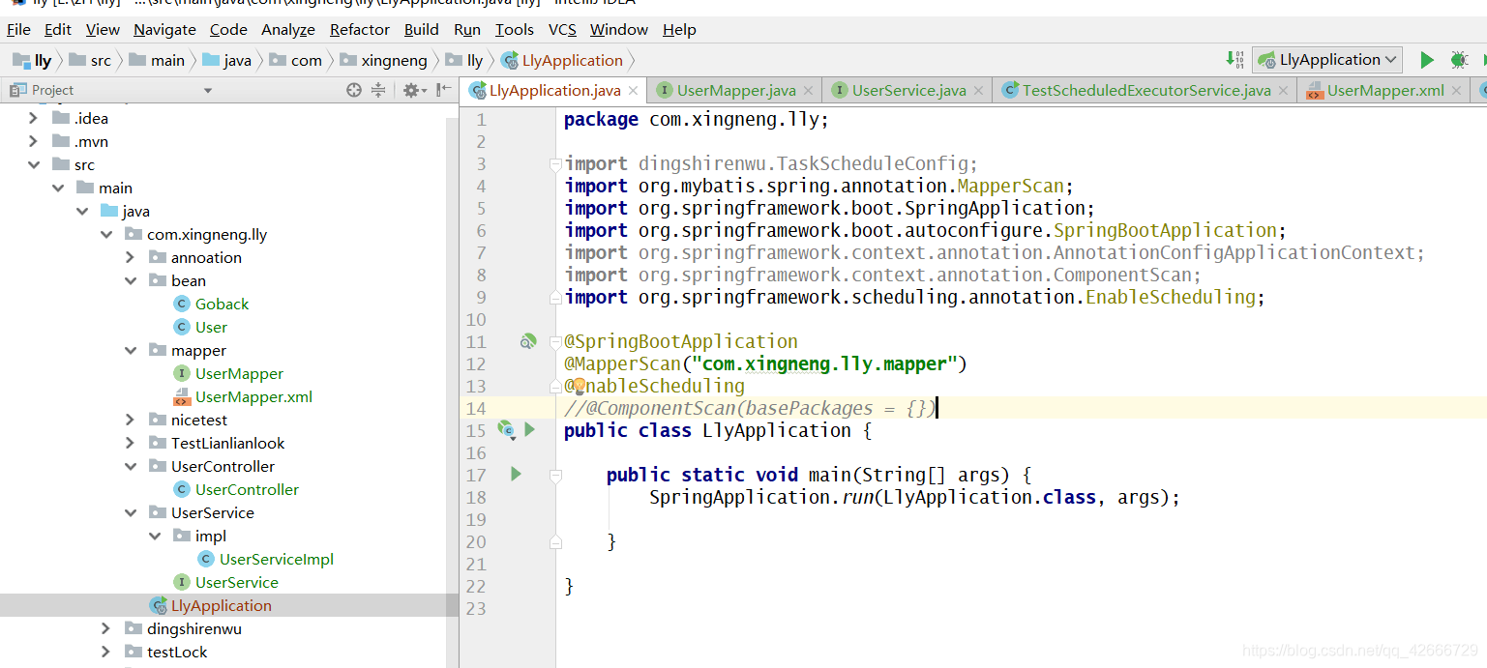Fold the main method with its gutter minus
The width and height of the screenshot is (1487, 668).
tap(554, 474)
